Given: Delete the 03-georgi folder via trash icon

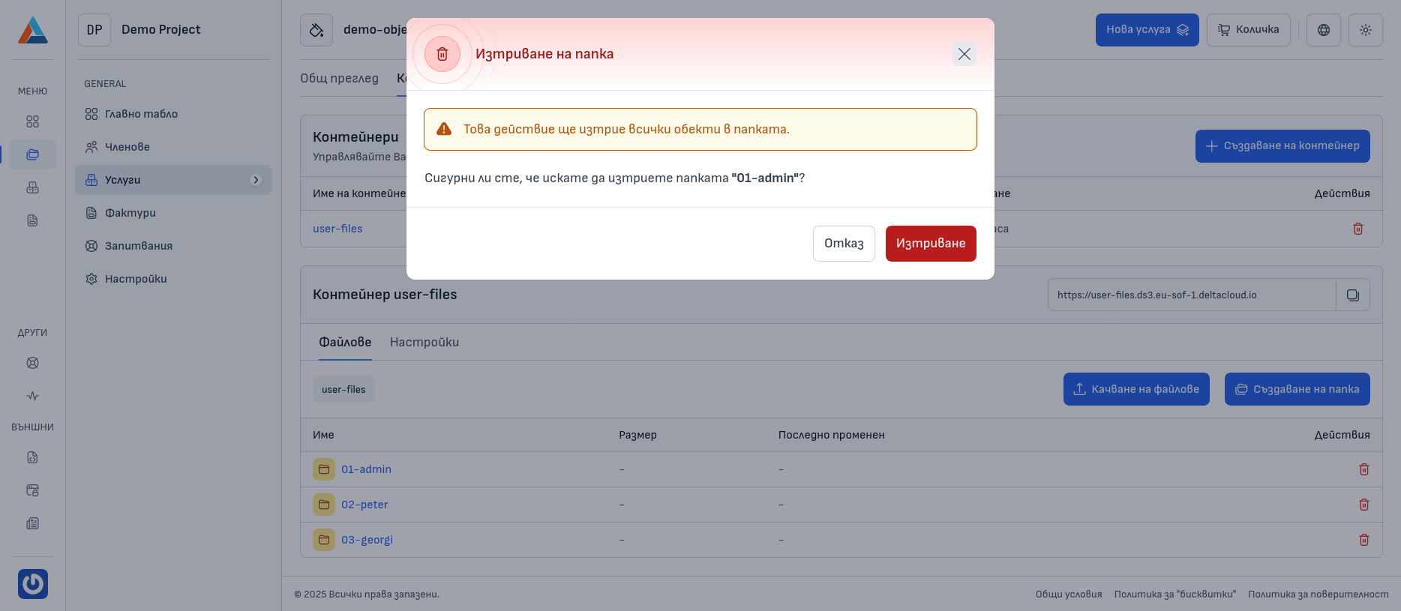Looking at the screenshot, I should (1364, 540).
